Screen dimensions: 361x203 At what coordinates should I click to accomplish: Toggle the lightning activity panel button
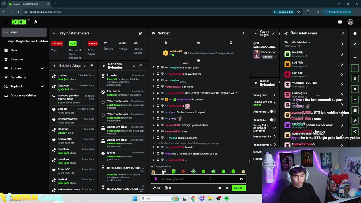pos(355,68)
